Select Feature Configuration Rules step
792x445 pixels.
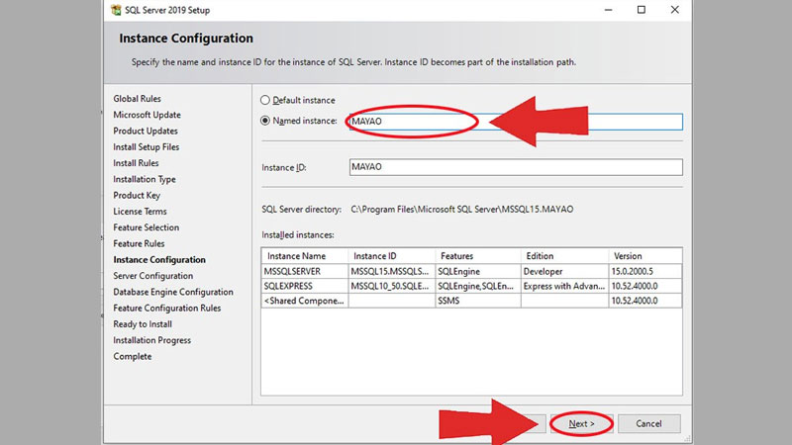(x=166, y=309)
